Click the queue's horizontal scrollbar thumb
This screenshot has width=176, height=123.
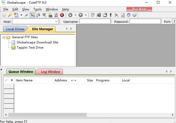click(47, 115)
